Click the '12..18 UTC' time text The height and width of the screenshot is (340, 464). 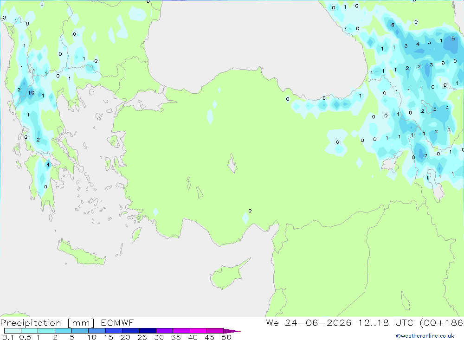386,322
